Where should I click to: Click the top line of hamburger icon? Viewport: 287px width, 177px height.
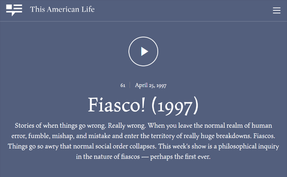[277, 8]
